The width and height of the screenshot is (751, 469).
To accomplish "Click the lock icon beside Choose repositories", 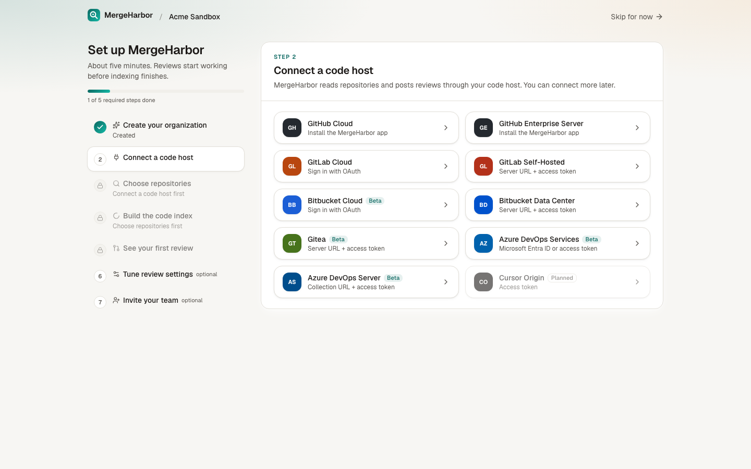I will tap(100, 186).
